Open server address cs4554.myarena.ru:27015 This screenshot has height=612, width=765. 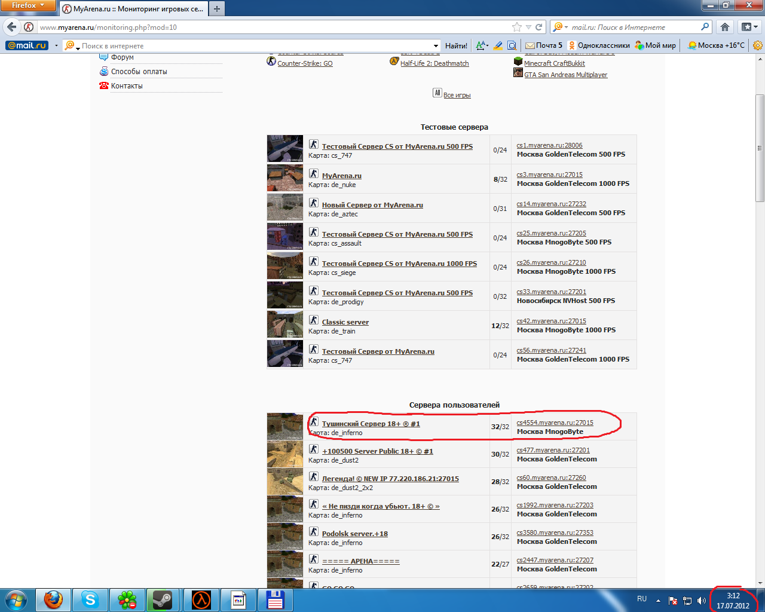pos(555,423)
